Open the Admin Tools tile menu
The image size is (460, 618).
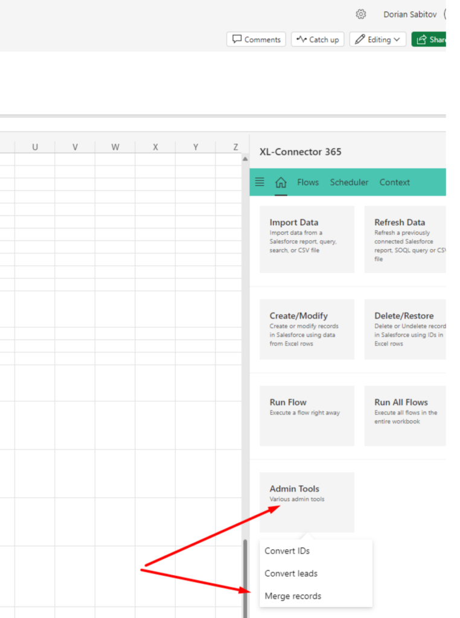(307, 502)
